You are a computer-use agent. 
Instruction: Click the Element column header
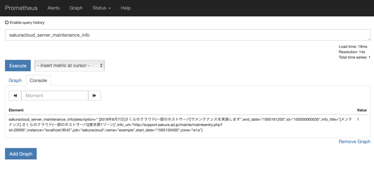click(x=16, y=110)
